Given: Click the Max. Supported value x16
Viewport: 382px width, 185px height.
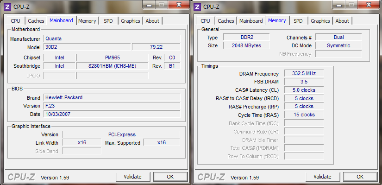Looking at the screenshot, I should pyautogui.click(x=161, y=142).
